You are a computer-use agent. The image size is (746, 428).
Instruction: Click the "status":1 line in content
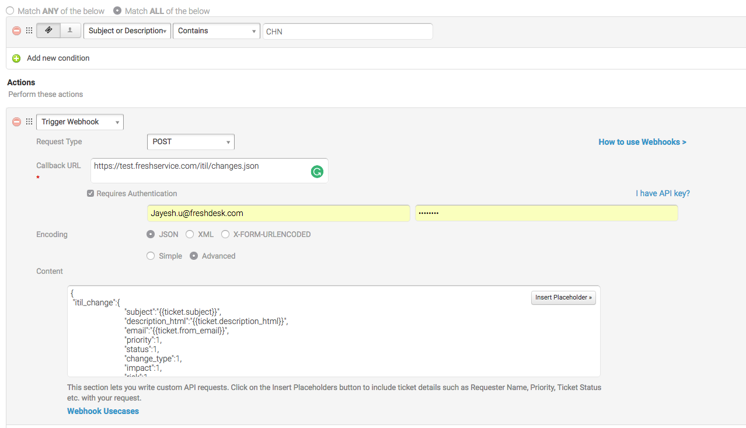click(x=141, y=349)
